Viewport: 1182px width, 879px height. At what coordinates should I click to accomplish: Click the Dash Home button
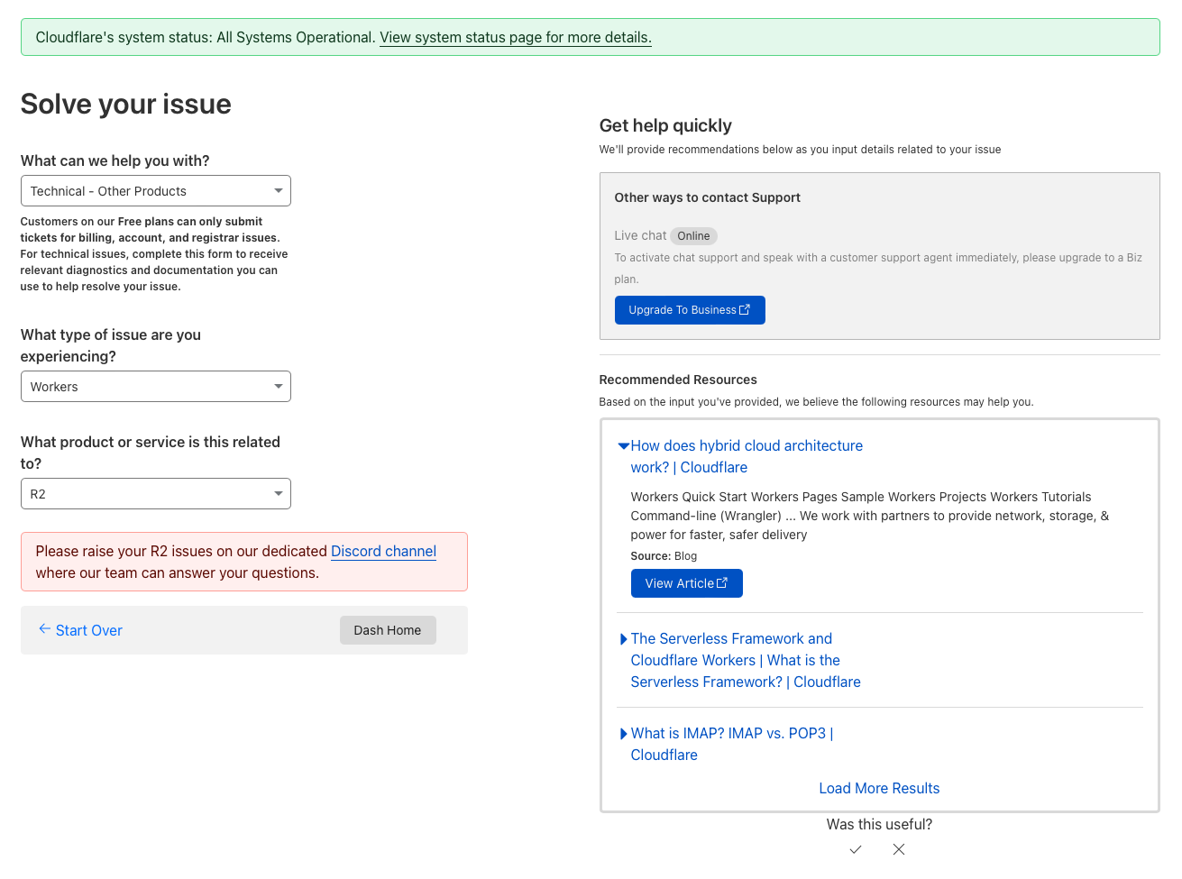[x=388, y=629]
